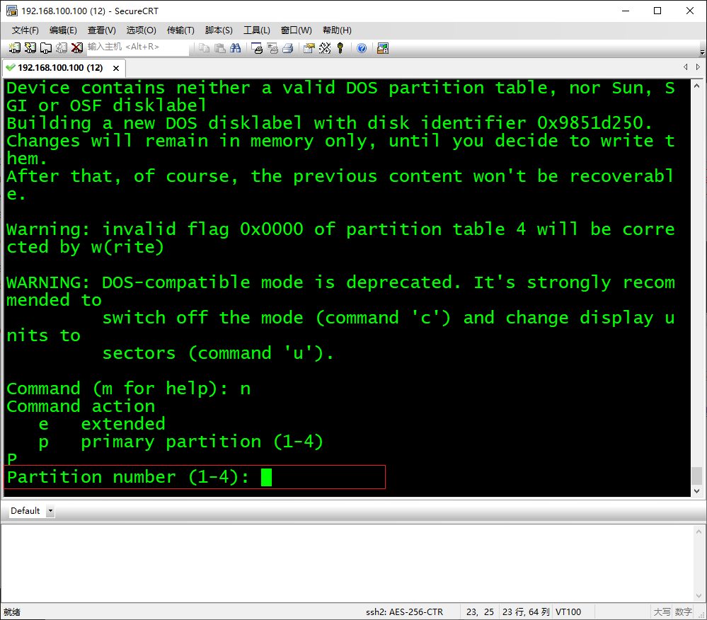707x620 pixels.
Task: Click the terminal scrollbar thumb
Action: pos(696,476)
